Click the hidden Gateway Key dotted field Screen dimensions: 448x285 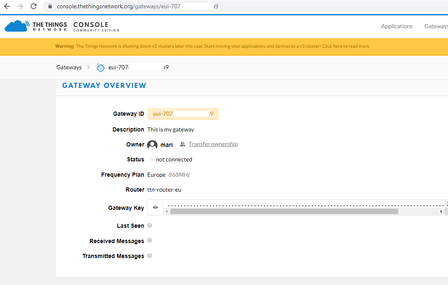pos(306,205)
